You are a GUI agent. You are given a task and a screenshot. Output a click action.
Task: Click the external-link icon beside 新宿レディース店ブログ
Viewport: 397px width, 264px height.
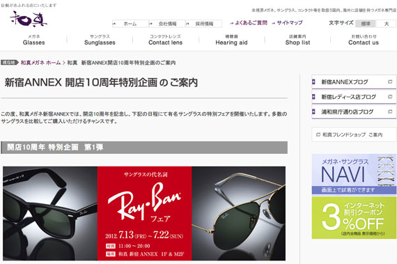390,97
